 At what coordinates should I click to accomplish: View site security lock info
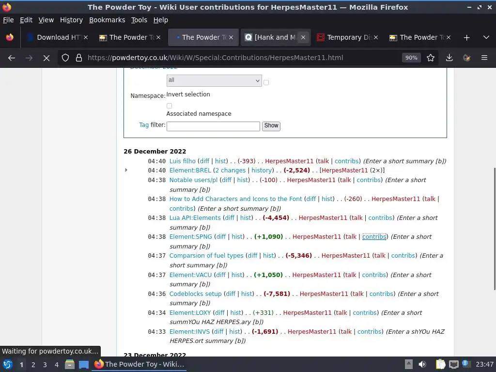[x=79, y=58]
